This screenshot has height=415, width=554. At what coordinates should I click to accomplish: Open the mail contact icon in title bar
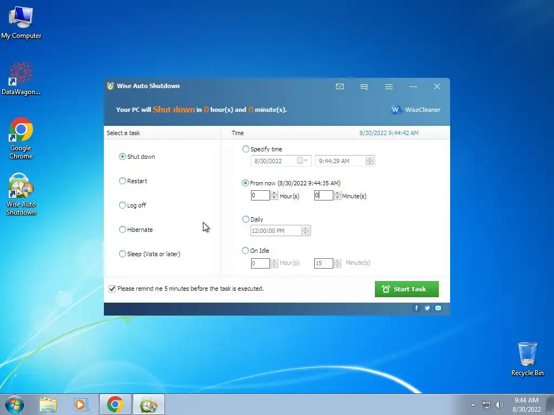pos(340,86)
